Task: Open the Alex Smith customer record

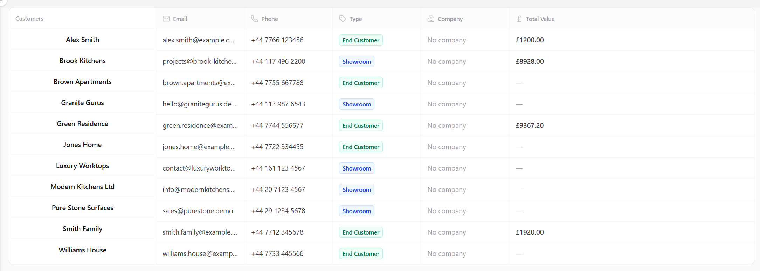Action: point(82,40)
